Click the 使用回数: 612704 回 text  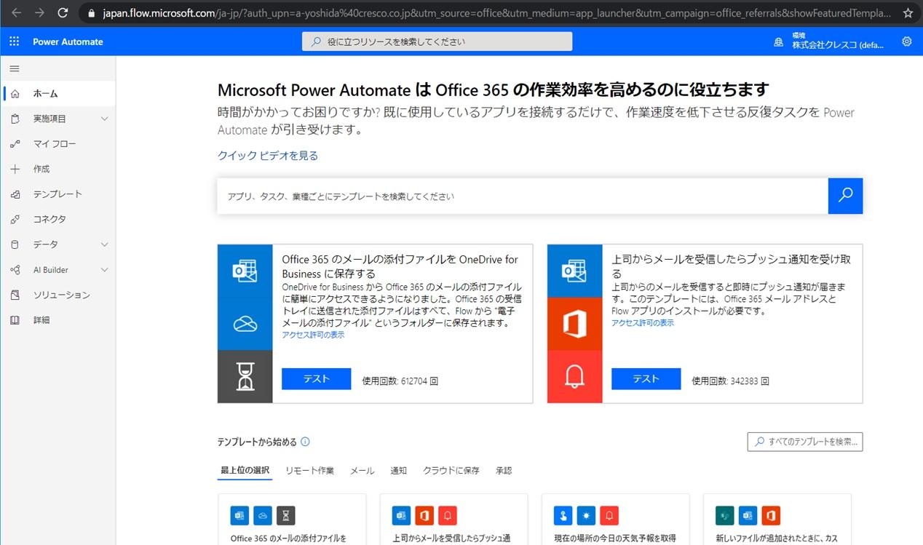click(400, 381)
